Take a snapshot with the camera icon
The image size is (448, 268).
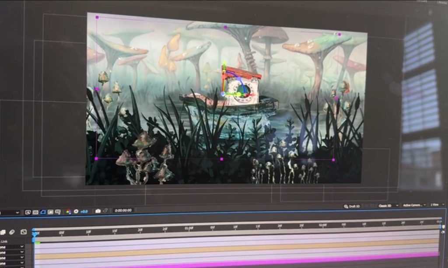[x=98, y=211]
